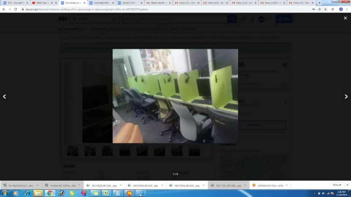Open the Windows Start menu

point(4,193)
